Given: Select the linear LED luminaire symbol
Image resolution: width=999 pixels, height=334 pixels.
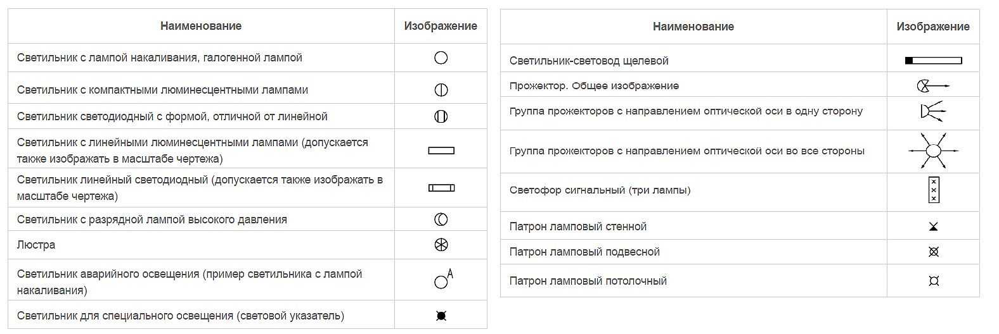Looking at the screenshot, I should pos(441,188).
